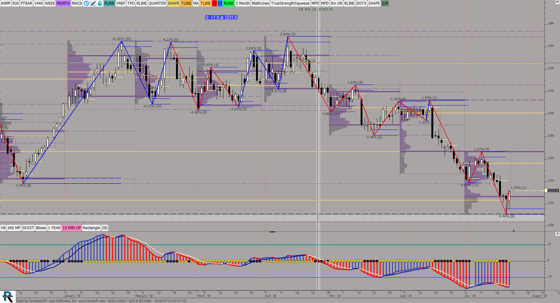
Task: Click the 'July '18' time axis label
Action: (x=470, y=296)
